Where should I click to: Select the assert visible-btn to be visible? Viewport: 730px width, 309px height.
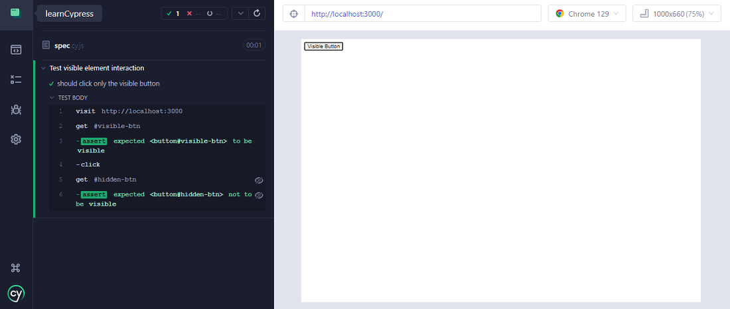pos(157,146)
